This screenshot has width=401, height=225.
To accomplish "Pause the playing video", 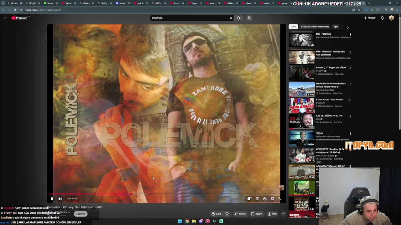I will 52,198.
